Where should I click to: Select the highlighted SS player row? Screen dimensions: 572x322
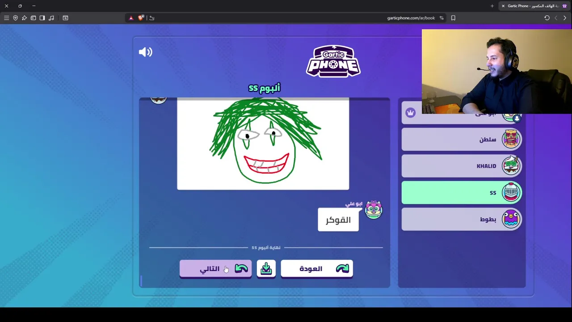click(462, 193)
